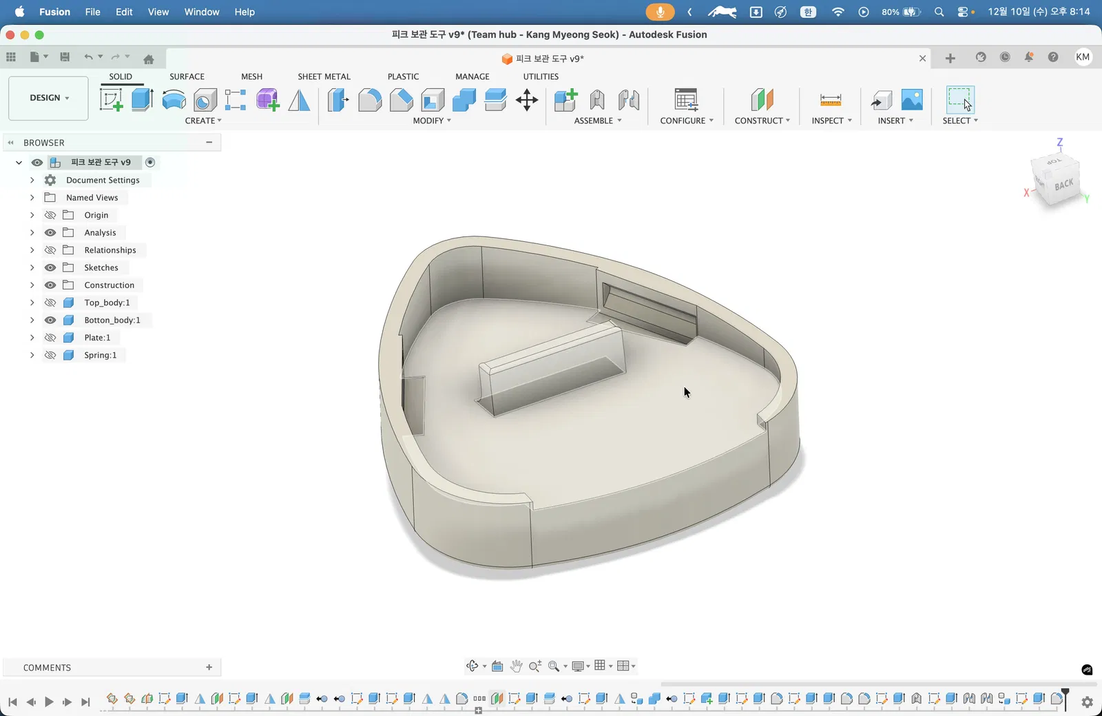Select the Create Sketch tool

[111, 100]
